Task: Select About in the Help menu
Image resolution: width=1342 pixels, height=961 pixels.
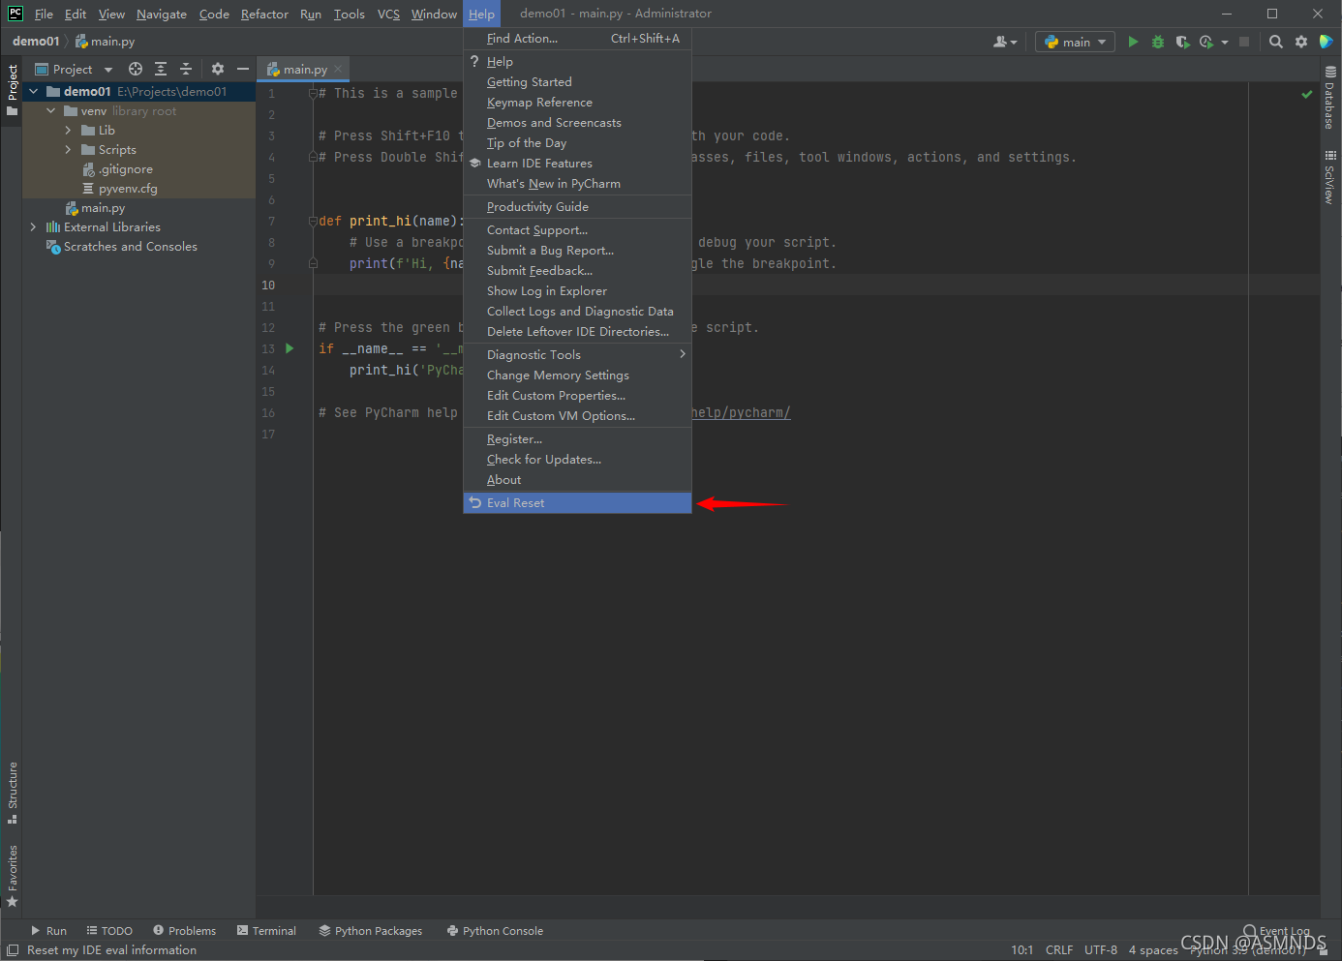Action: [577, 480]
